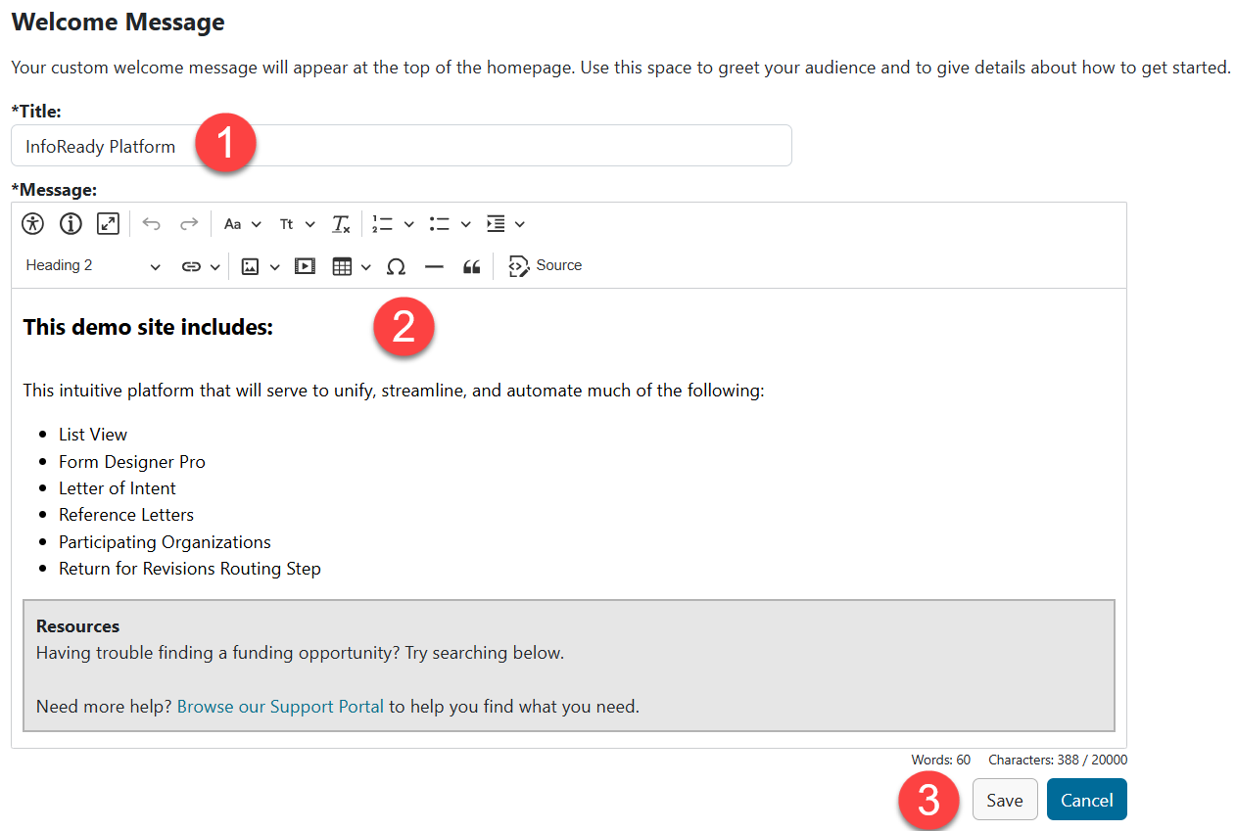Click the 'List View' bullet item

pos(93,435)
